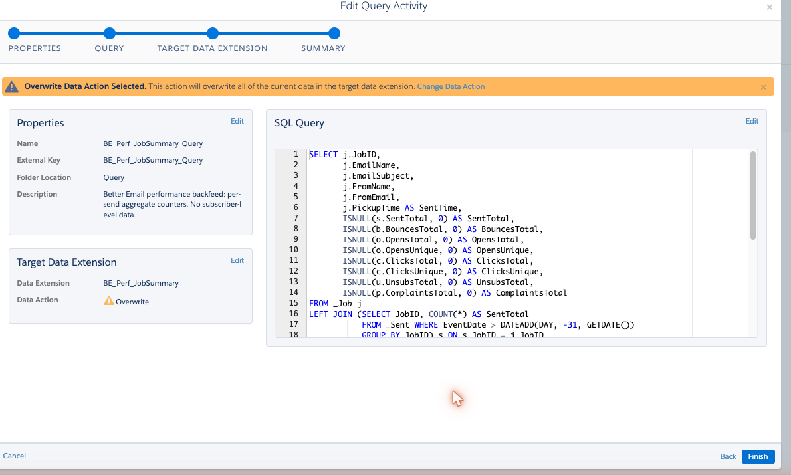Click SQL line 17 FROM _Sent WHERE EventDate
This screenshot has width=791, height=475.
498,324
